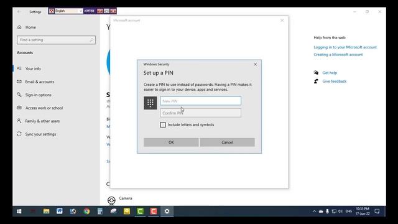Click the Confirm PIN input field
398x224 pixels.
point(200,113)
